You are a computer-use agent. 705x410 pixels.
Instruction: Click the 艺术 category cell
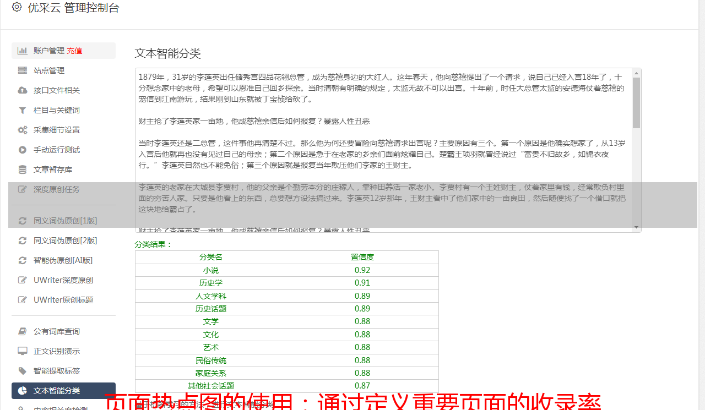coord(211,347)
